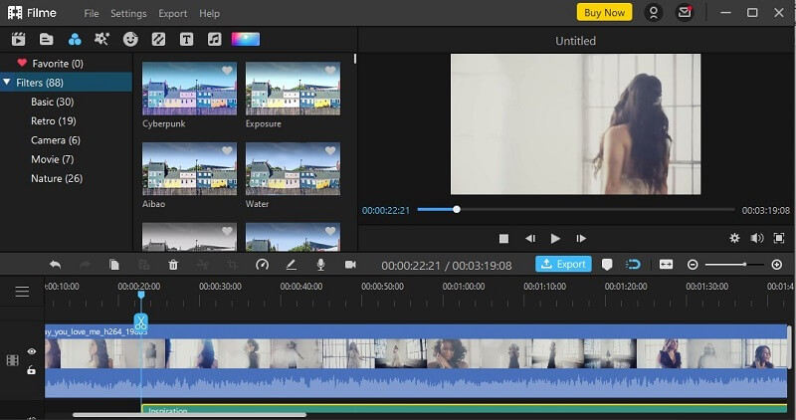Toggle the video track lock icon
Viewport: 796px width, 420px height.
(x=32, y=370)
